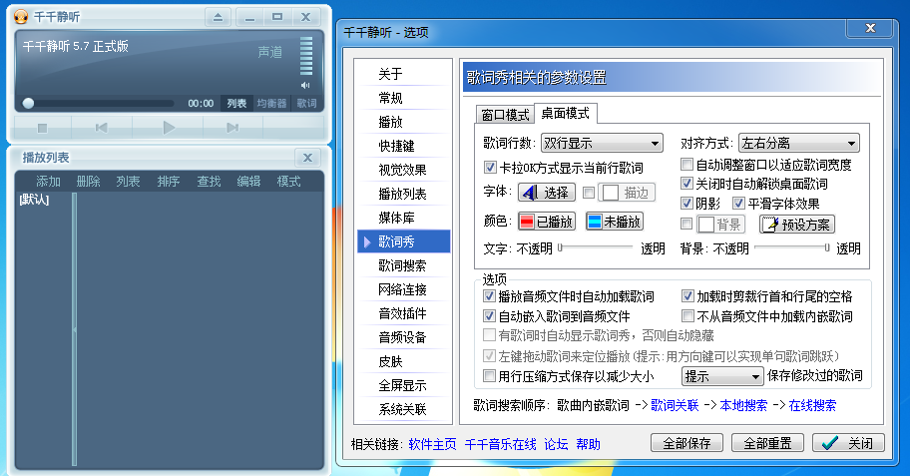Viewport: 910px width, 476px height.
Task: Click the play button in the player
Action: coord(169,128)
